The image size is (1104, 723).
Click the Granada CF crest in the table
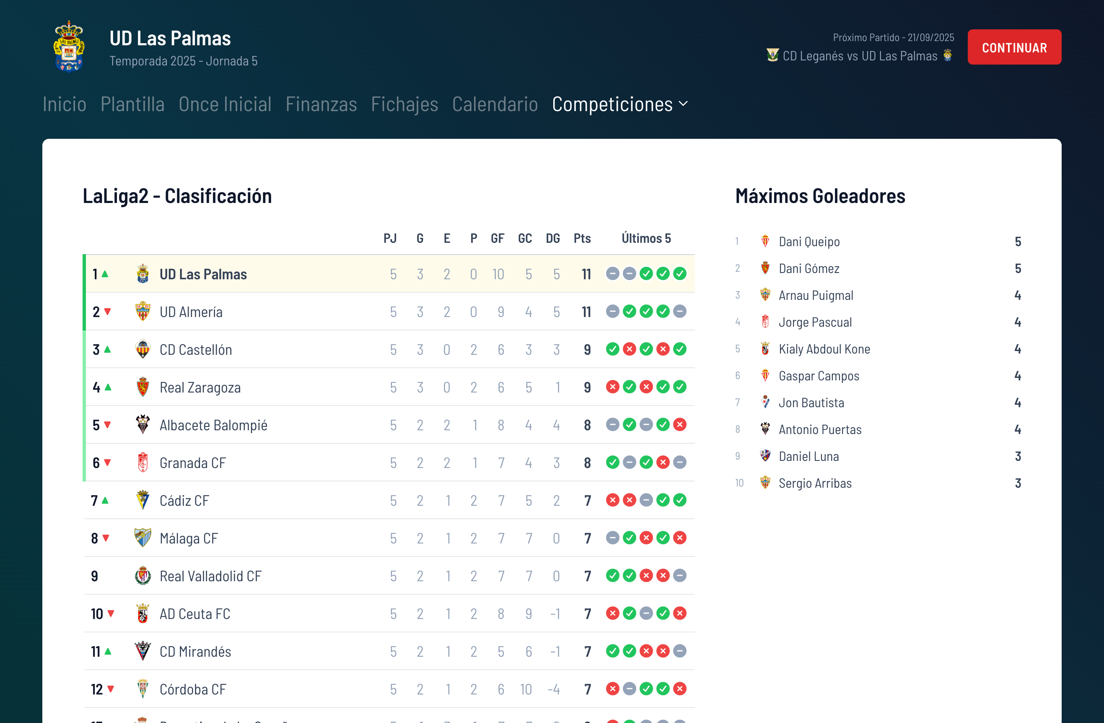tap(143, 462)
